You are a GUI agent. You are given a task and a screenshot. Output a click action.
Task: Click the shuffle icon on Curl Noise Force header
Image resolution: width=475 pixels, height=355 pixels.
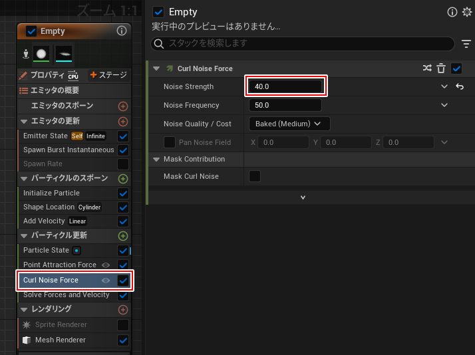(x=427, y=68)
